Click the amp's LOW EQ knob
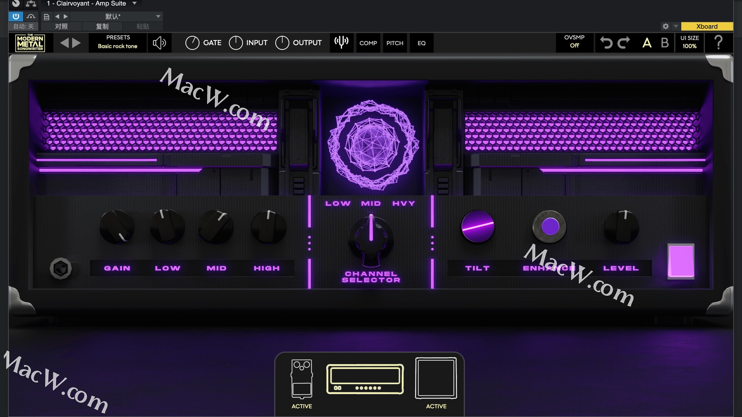 coord(167,227)
